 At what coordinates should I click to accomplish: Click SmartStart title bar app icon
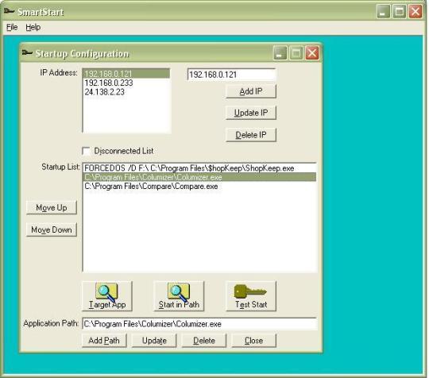click(x=10, y=11)
